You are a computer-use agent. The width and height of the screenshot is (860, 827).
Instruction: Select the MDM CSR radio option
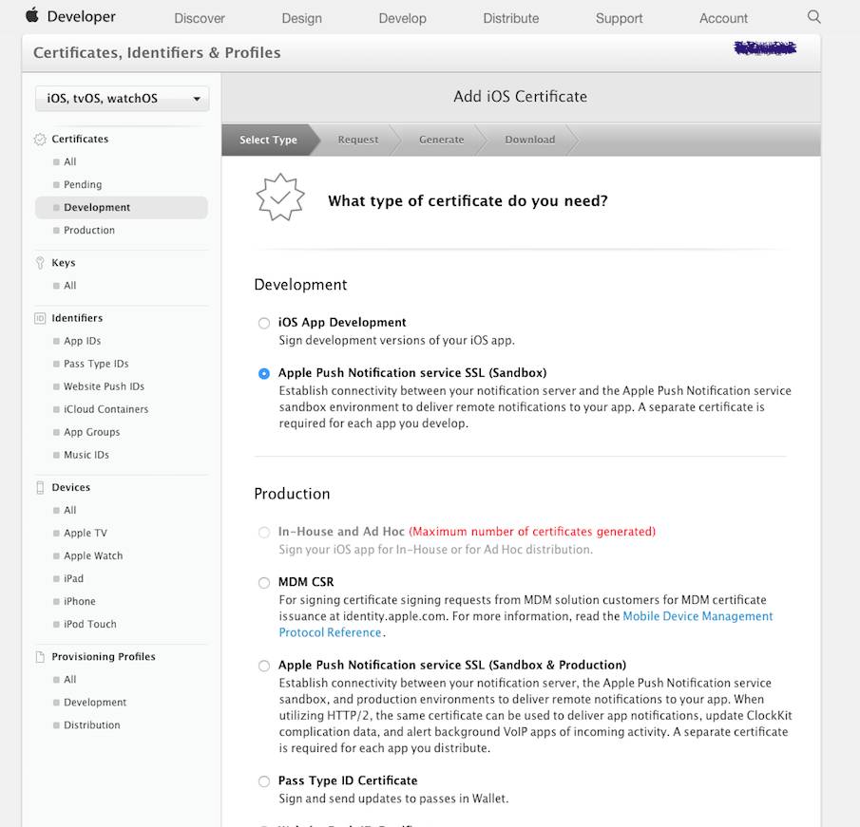pyautogui.click(x=264, y=583)
